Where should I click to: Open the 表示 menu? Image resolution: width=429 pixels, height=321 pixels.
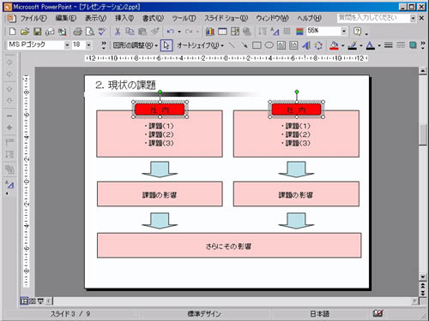coord(95,18)
